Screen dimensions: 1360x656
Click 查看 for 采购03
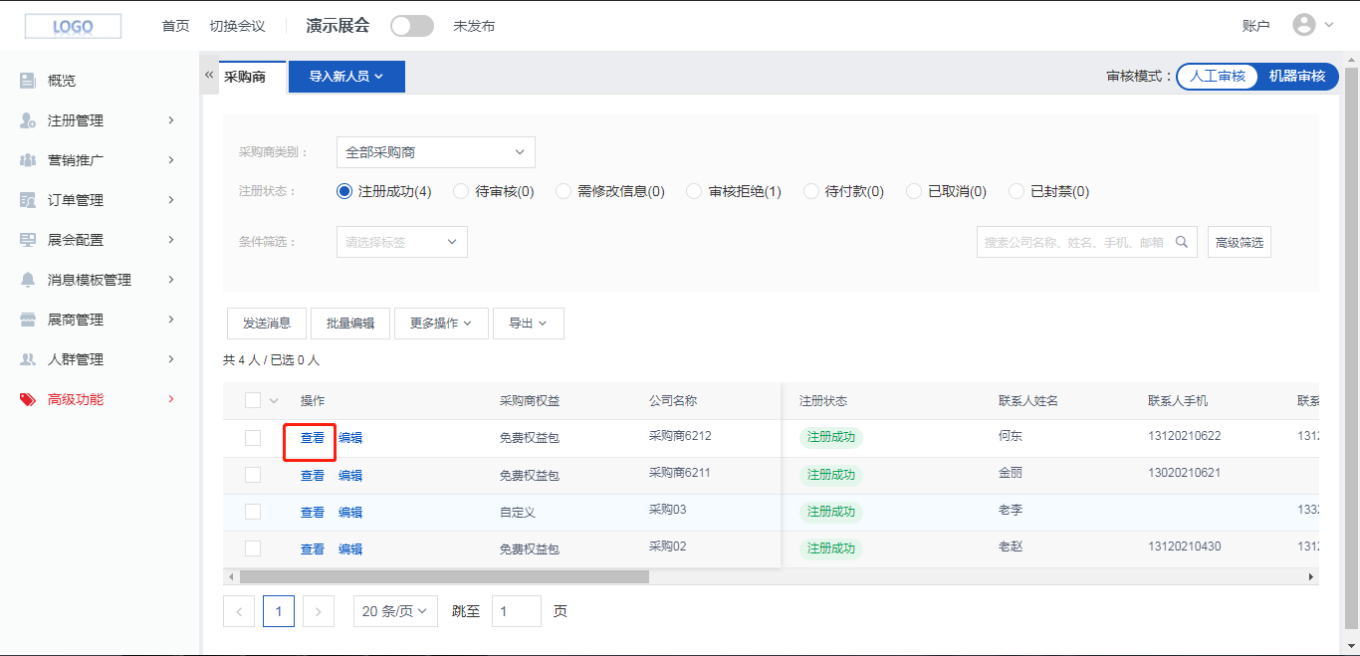[x=313, y=512]
